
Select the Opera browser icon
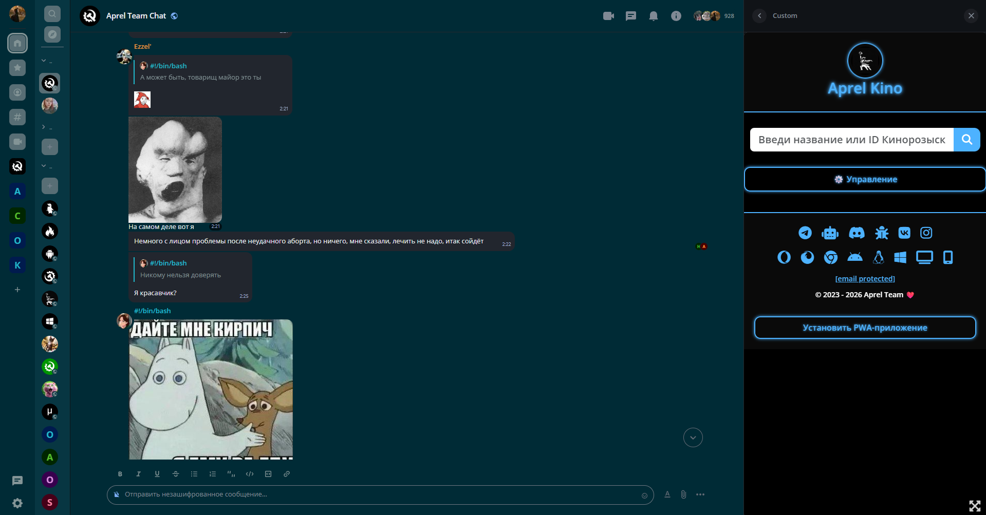pos(784,257)
